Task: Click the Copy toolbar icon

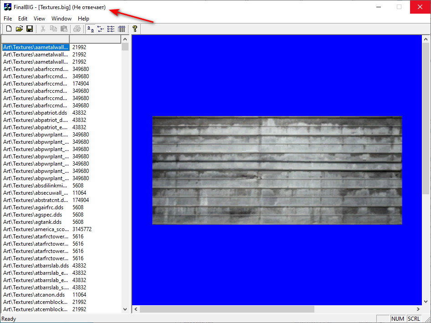Action: (x=53, y=29)
